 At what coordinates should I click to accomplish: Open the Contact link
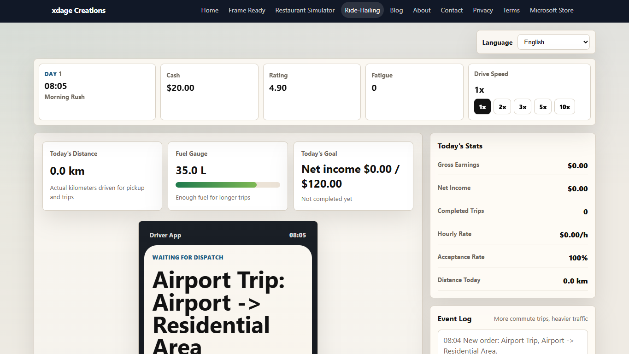coord(452,10)
